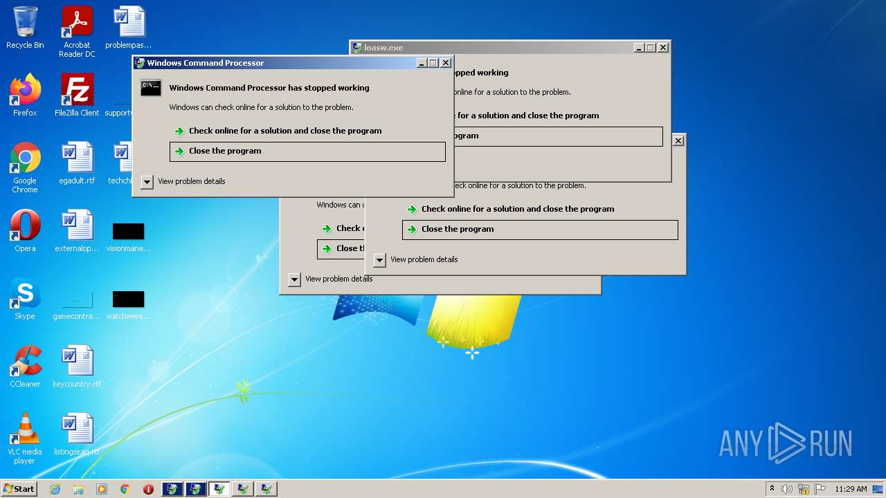886x498 pixels.
Task: Select the visionmana... black thumbnail file
Action: 129,237
